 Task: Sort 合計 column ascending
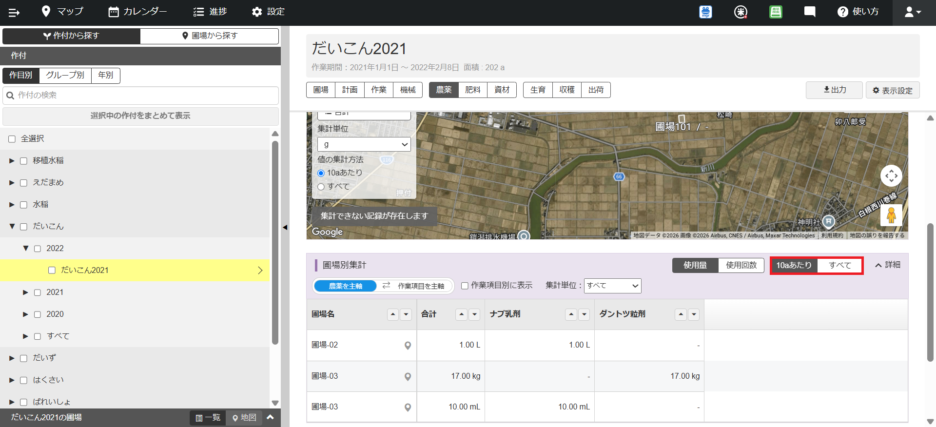[461, 314]
